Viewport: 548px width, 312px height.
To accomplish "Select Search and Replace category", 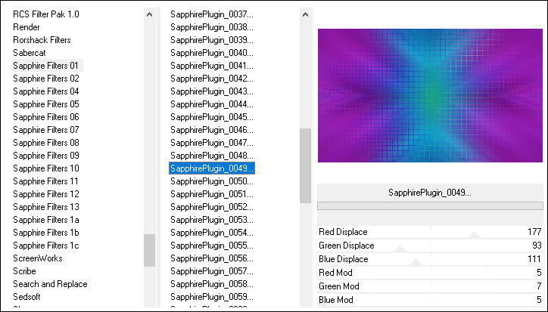I will click(x=50, y=284).
